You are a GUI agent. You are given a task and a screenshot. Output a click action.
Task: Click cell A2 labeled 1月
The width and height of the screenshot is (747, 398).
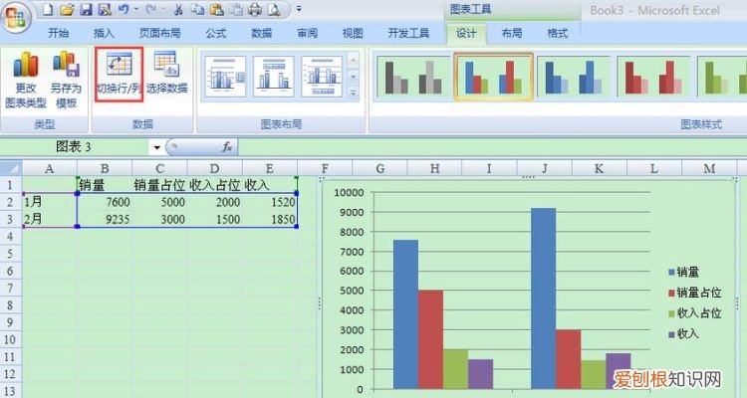49,202
